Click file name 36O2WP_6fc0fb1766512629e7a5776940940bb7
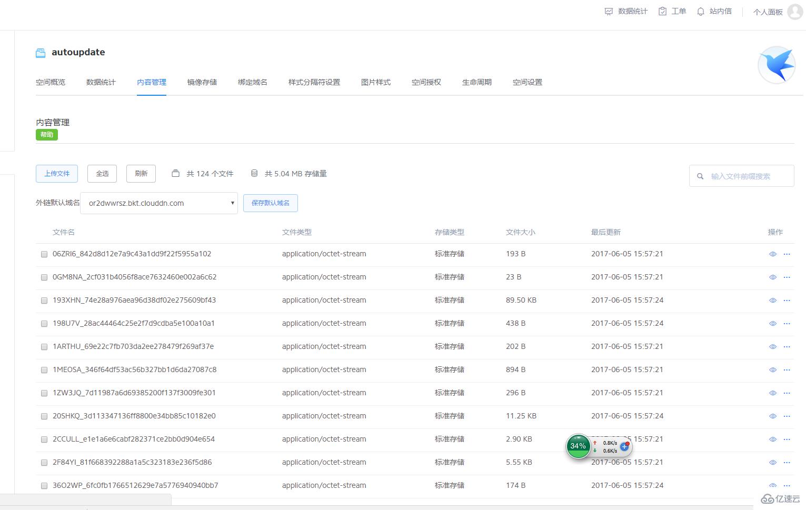806x510 pixels. 135,485
